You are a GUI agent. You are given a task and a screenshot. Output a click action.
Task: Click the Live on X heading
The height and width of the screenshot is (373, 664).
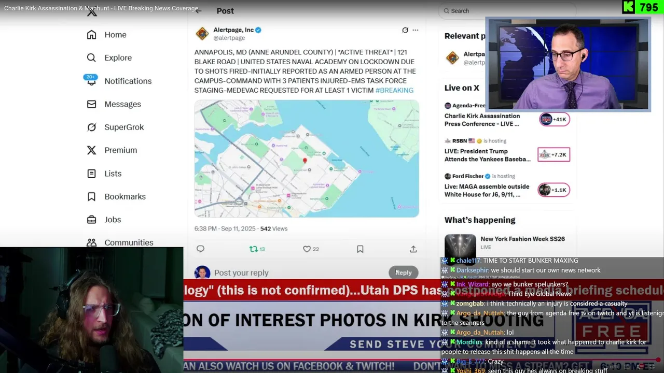click(x=462, y=88)
